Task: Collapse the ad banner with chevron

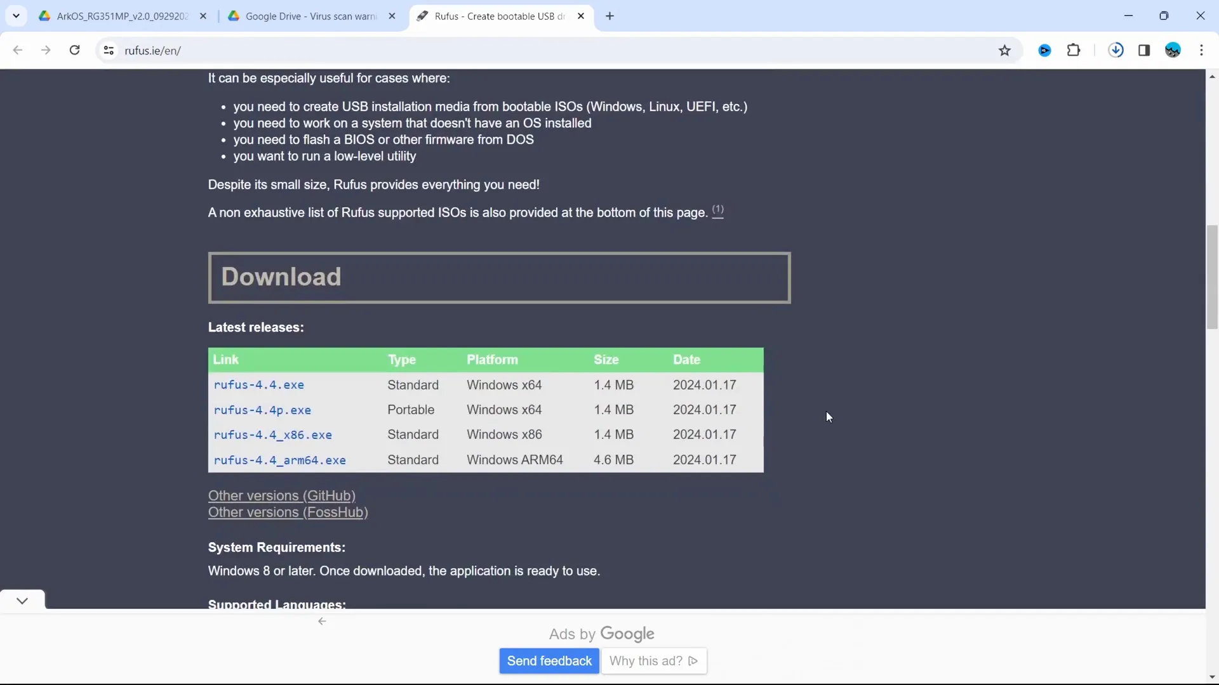Action: pyautogui.click(x=22, y=600)
